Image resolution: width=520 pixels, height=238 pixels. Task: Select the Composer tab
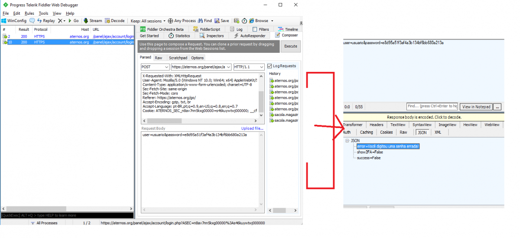click(286, 35)
